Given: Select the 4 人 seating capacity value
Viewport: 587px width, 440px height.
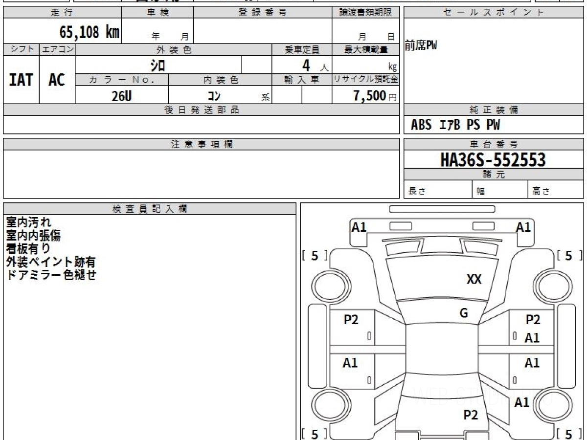Looking at the screenshot, I should tap(315, 65).
